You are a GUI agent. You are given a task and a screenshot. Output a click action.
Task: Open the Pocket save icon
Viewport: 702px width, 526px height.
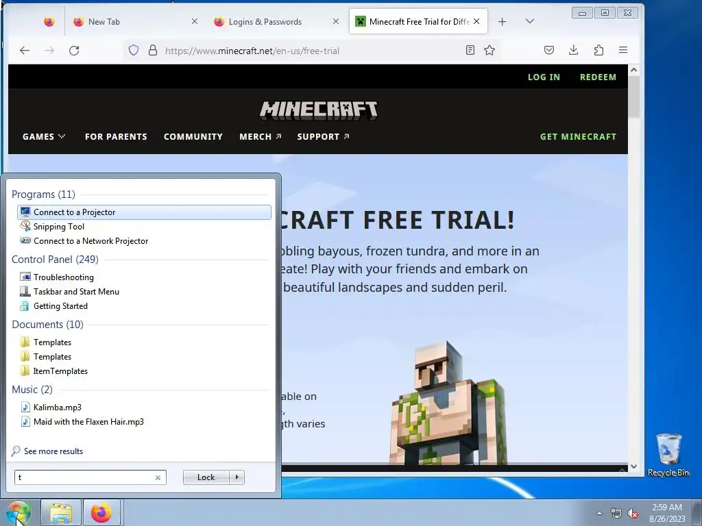click(549, 50)
